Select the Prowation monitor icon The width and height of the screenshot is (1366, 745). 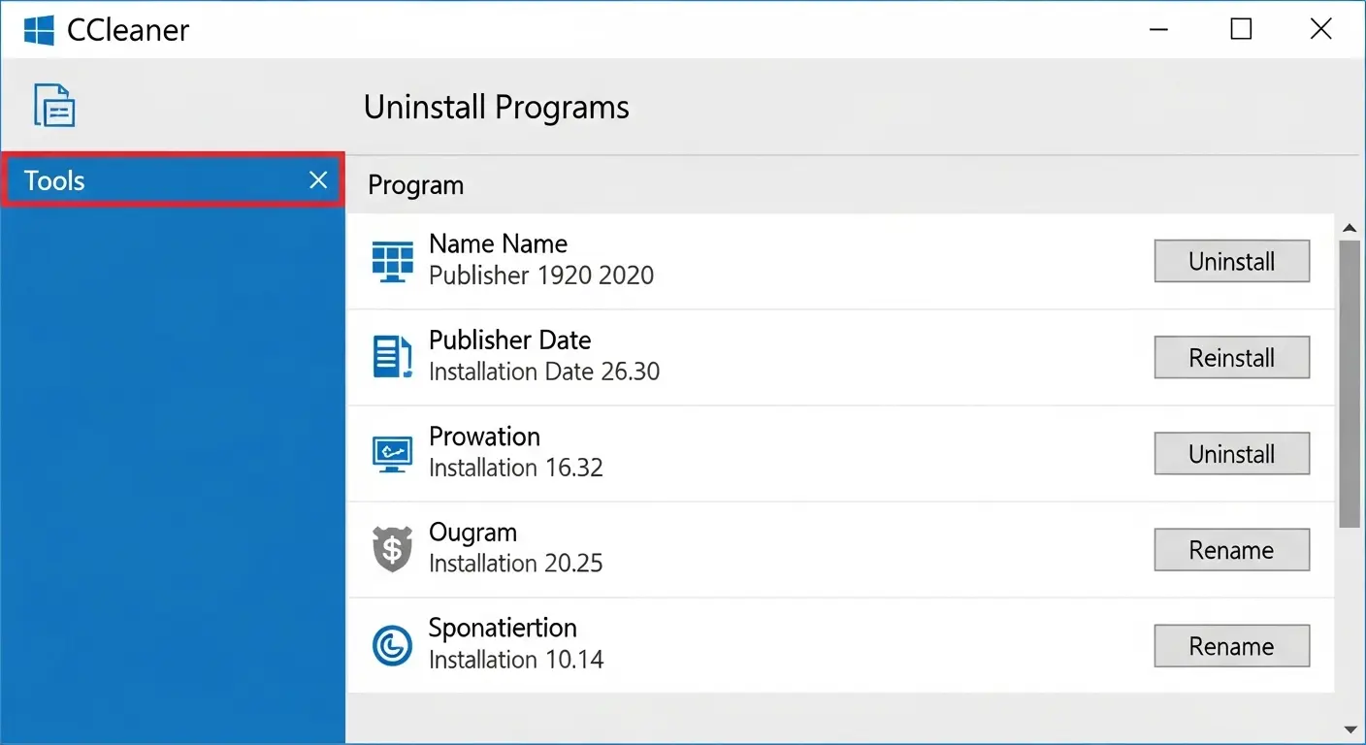[x=392, y=453]
